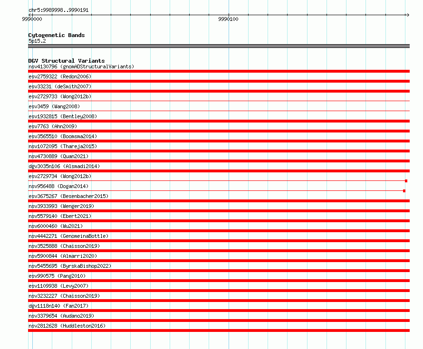Click the 9990000 ruler coordinate
Viewport: 423px width, 349px height.
32,19
